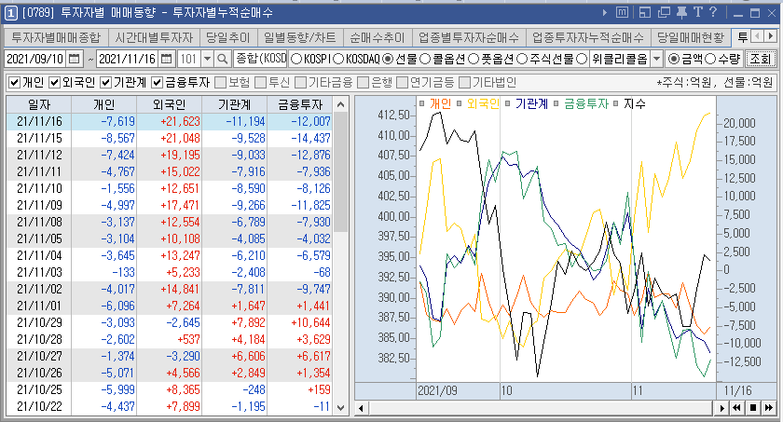The image size is (783, 422).
Task: Switch to 업종투자자누적순매수 tab
Action: [588, 37]
